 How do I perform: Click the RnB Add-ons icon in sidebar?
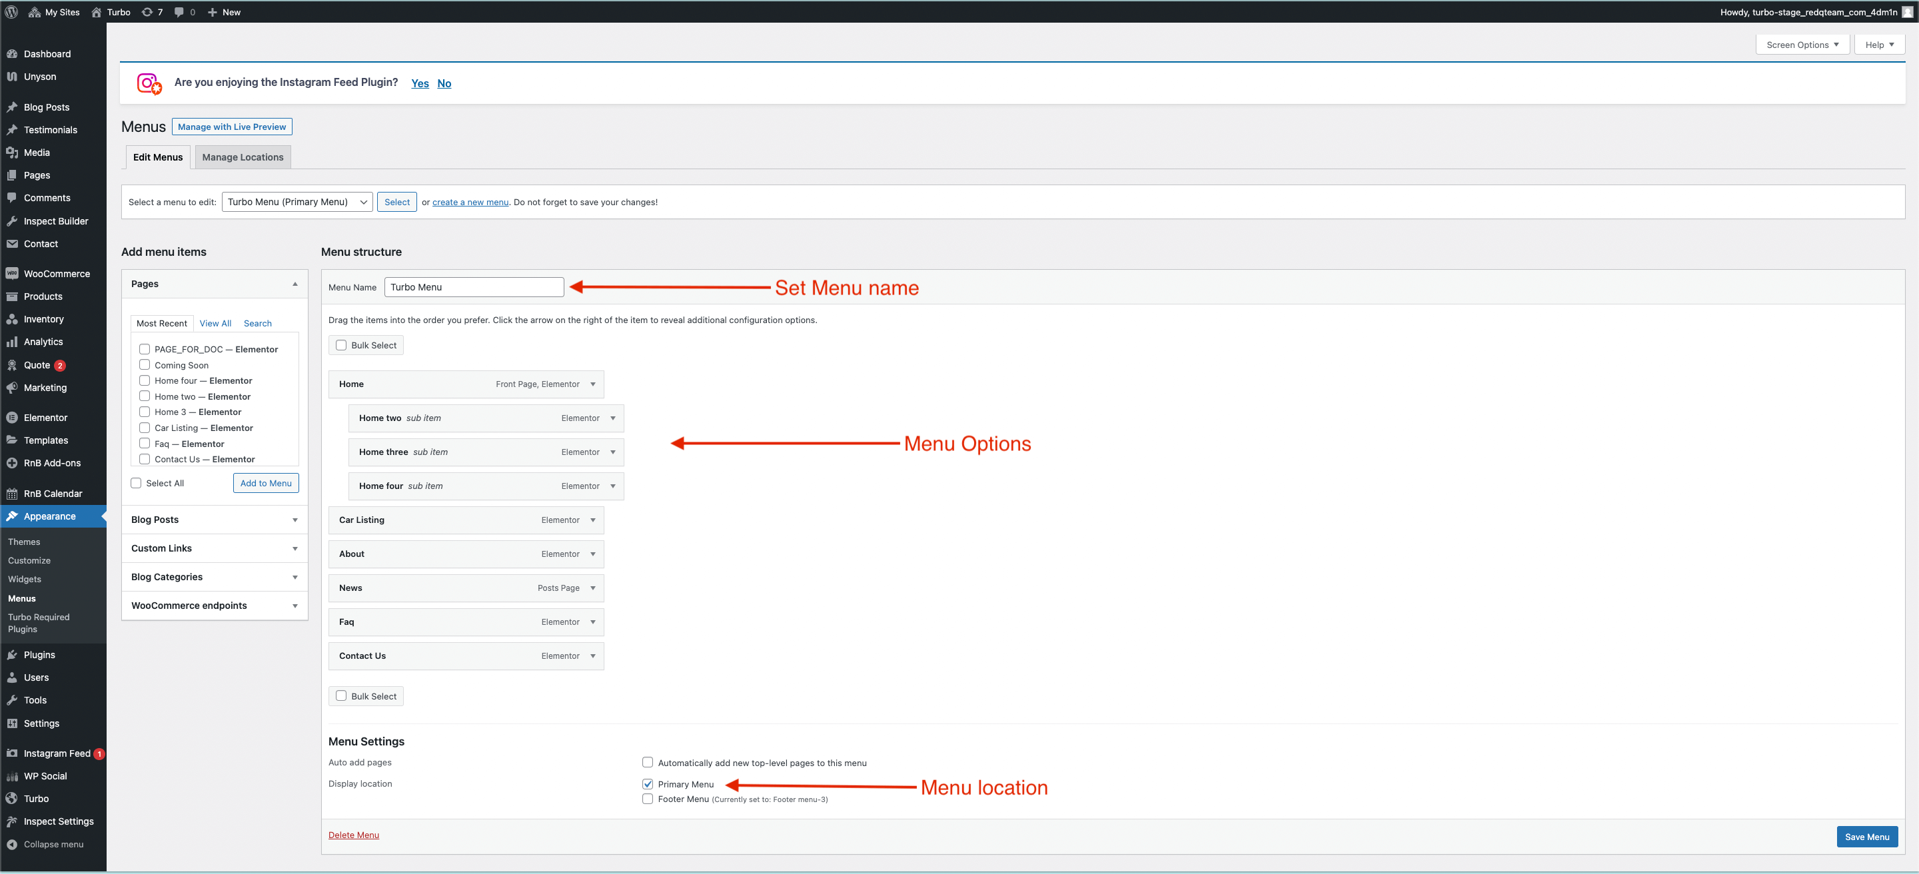tap(13, 463)
